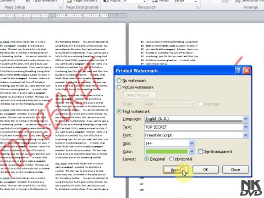Image resolution: width=264 pixels, height=198 pixels.
Task: Open the Paragraph dialog launcher
Action: pos(197,8)
